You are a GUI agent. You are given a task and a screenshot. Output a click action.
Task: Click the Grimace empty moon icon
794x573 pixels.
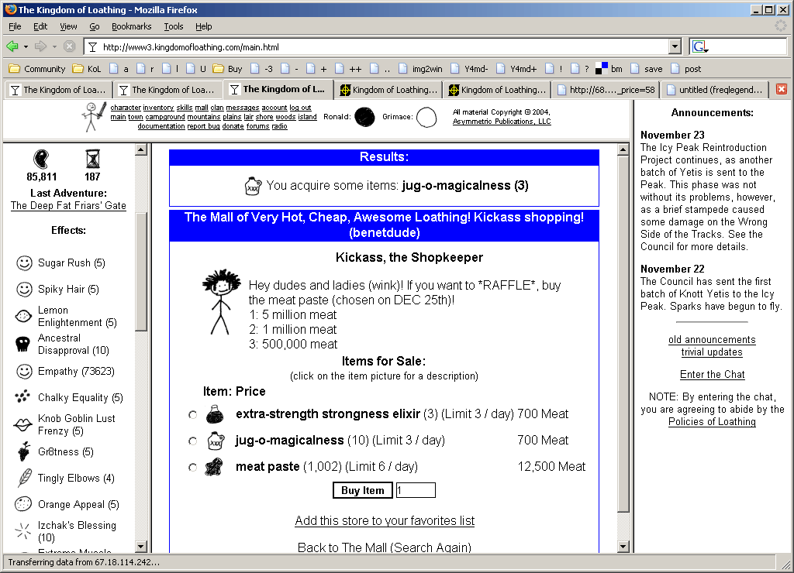(426, 118)
